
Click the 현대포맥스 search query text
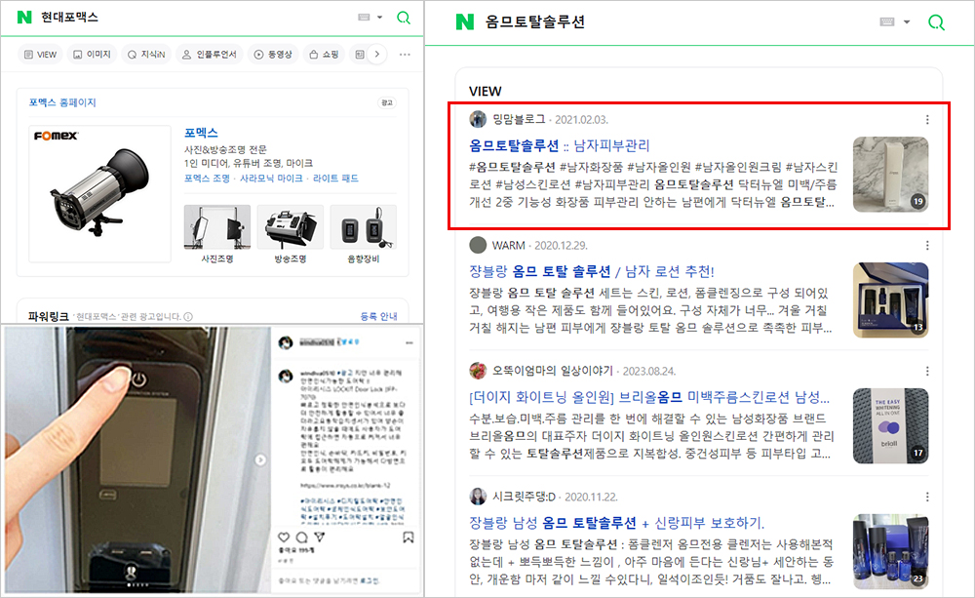(x=69, y=18)
